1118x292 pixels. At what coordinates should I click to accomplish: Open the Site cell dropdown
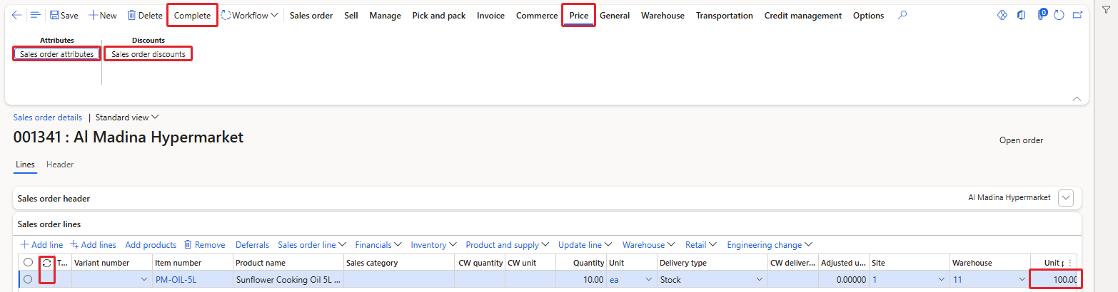pos(942,280)
